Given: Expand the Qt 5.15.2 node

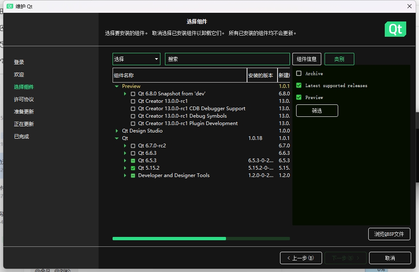Looking at the screenshot, I should 125,168.
